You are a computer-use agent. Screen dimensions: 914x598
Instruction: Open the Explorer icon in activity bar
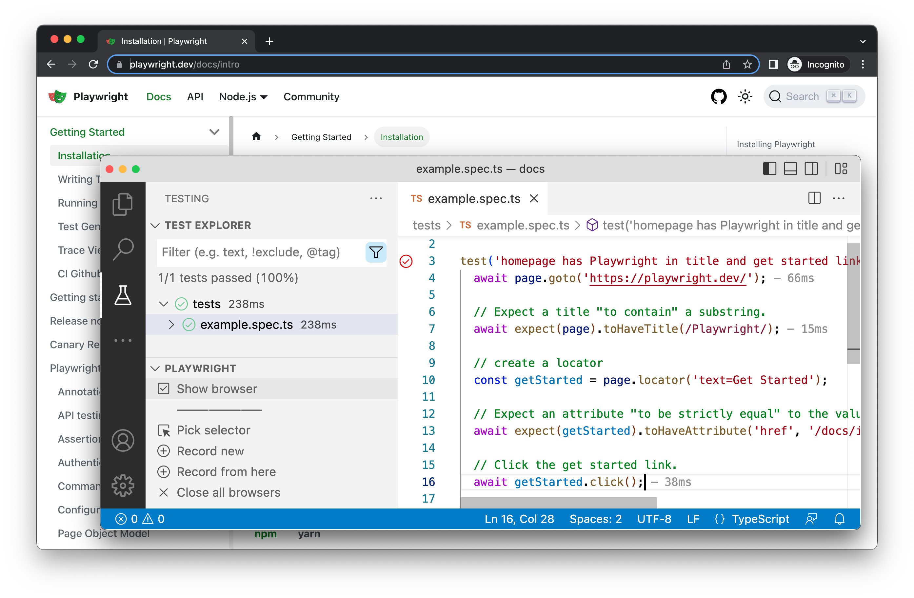click(123, 204)
